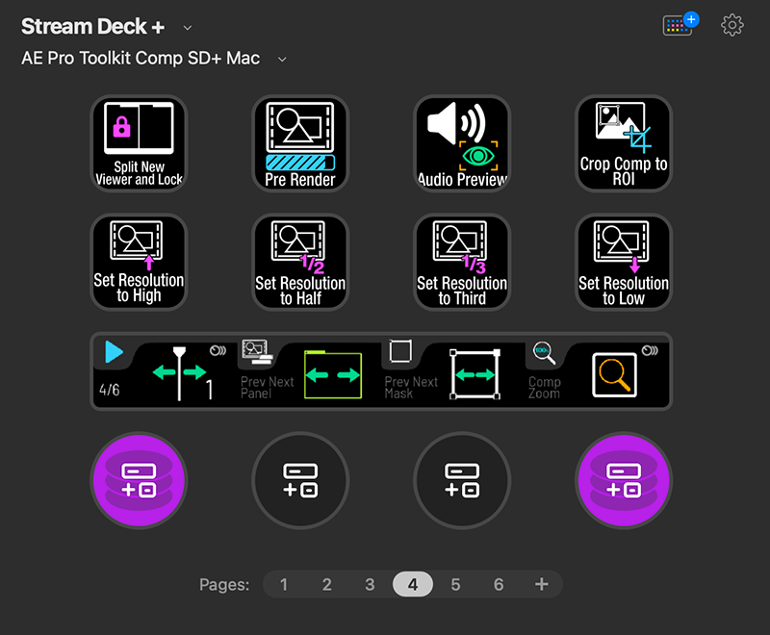The height and width of the screenshot is (635, 770).
Task: Trigger the Pre Render action
Action: (300, 143)
